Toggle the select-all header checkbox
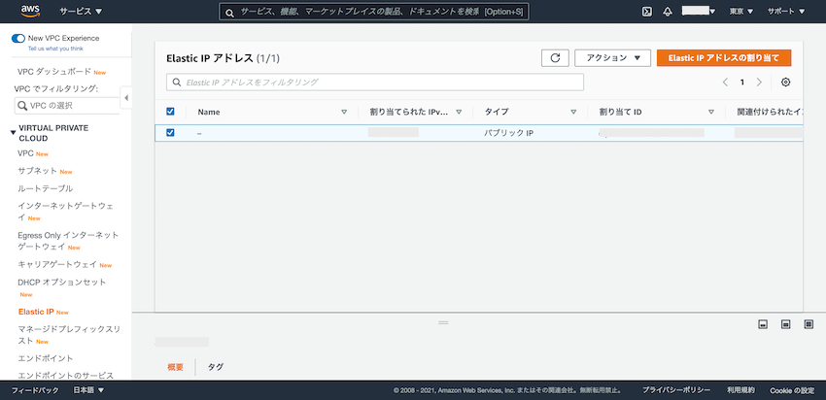This screenshot has height=400, width=826. pyautogui.click(x=170, y=112)
